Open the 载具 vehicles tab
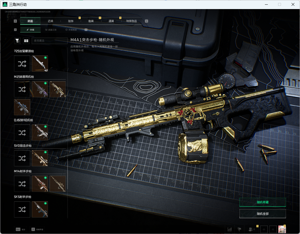 click(x=91, y=21)
